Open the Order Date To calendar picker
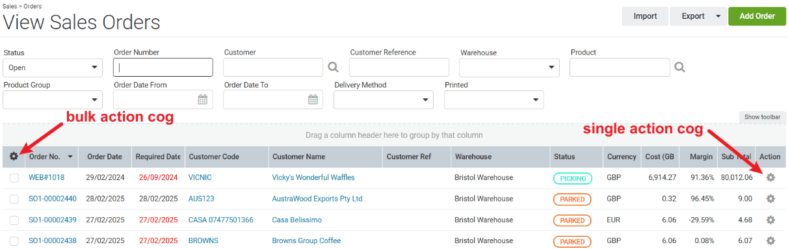This screenshot has height=249, width=788. click(313, 99)
